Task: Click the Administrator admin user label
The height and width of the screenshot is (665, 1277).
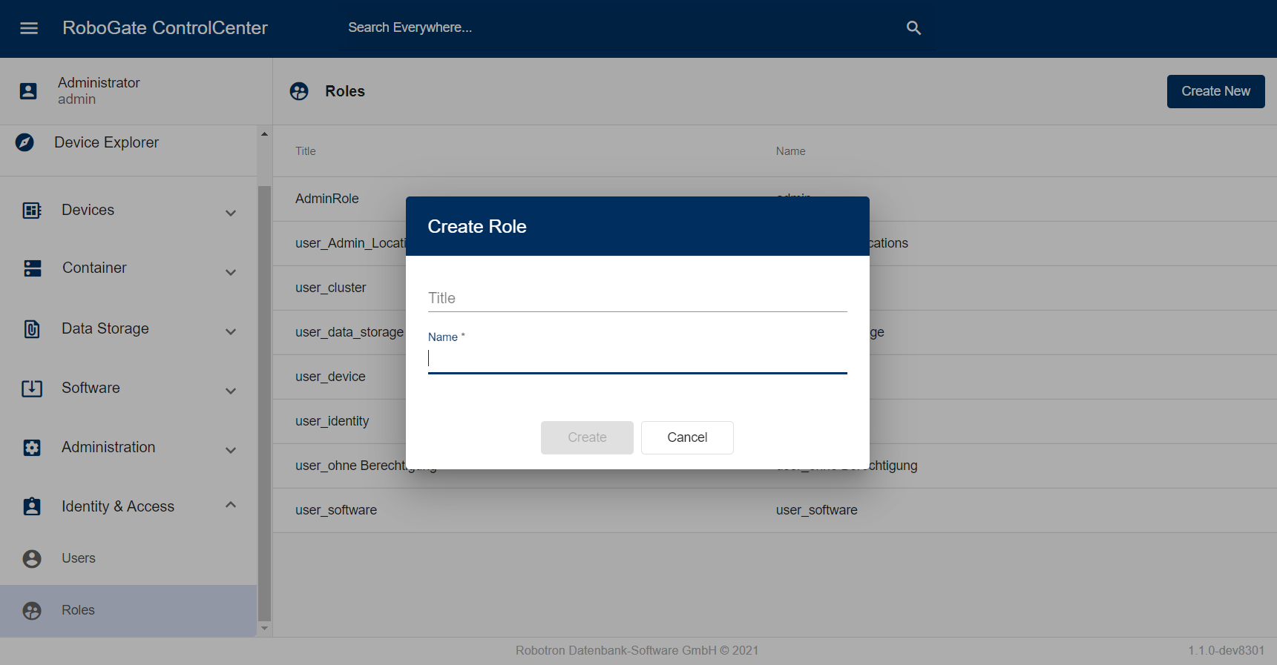Action: click(99, 91)
